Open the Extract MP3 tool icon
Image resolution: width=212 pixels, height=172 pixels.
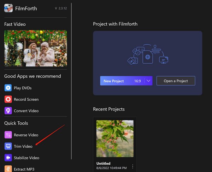point(8,168)
